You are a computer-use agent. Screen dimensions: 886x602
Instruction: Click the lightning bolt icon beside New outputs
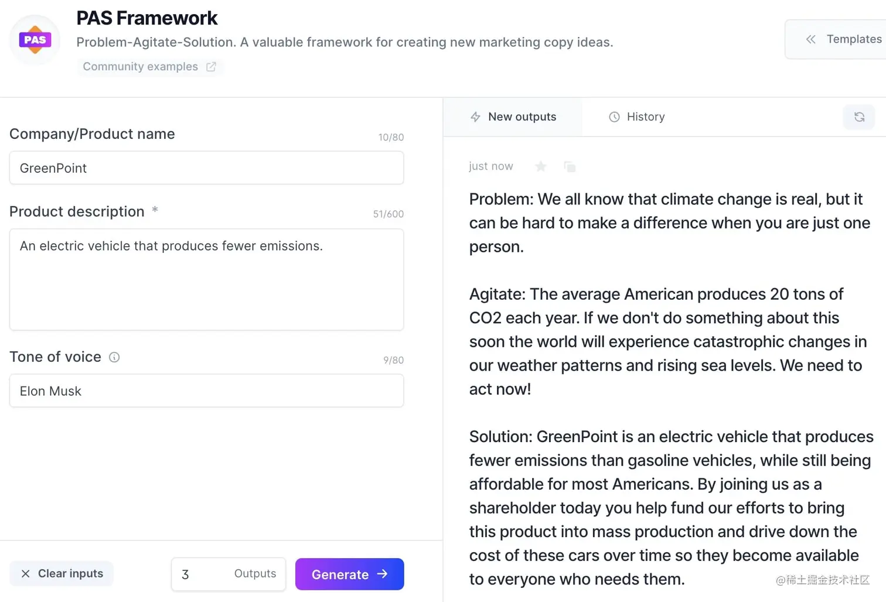475,117
